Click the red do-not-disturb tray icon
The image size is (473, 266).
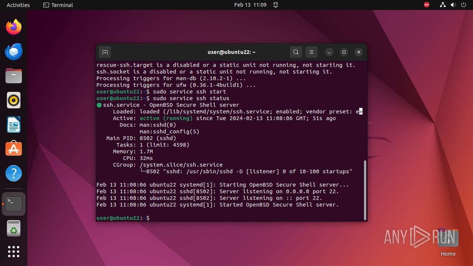(427, 5)
